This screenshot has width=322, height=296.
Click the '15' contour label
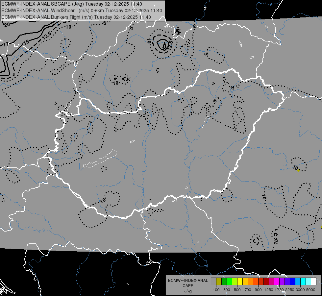pyautogui.click(x=26, y=42)
